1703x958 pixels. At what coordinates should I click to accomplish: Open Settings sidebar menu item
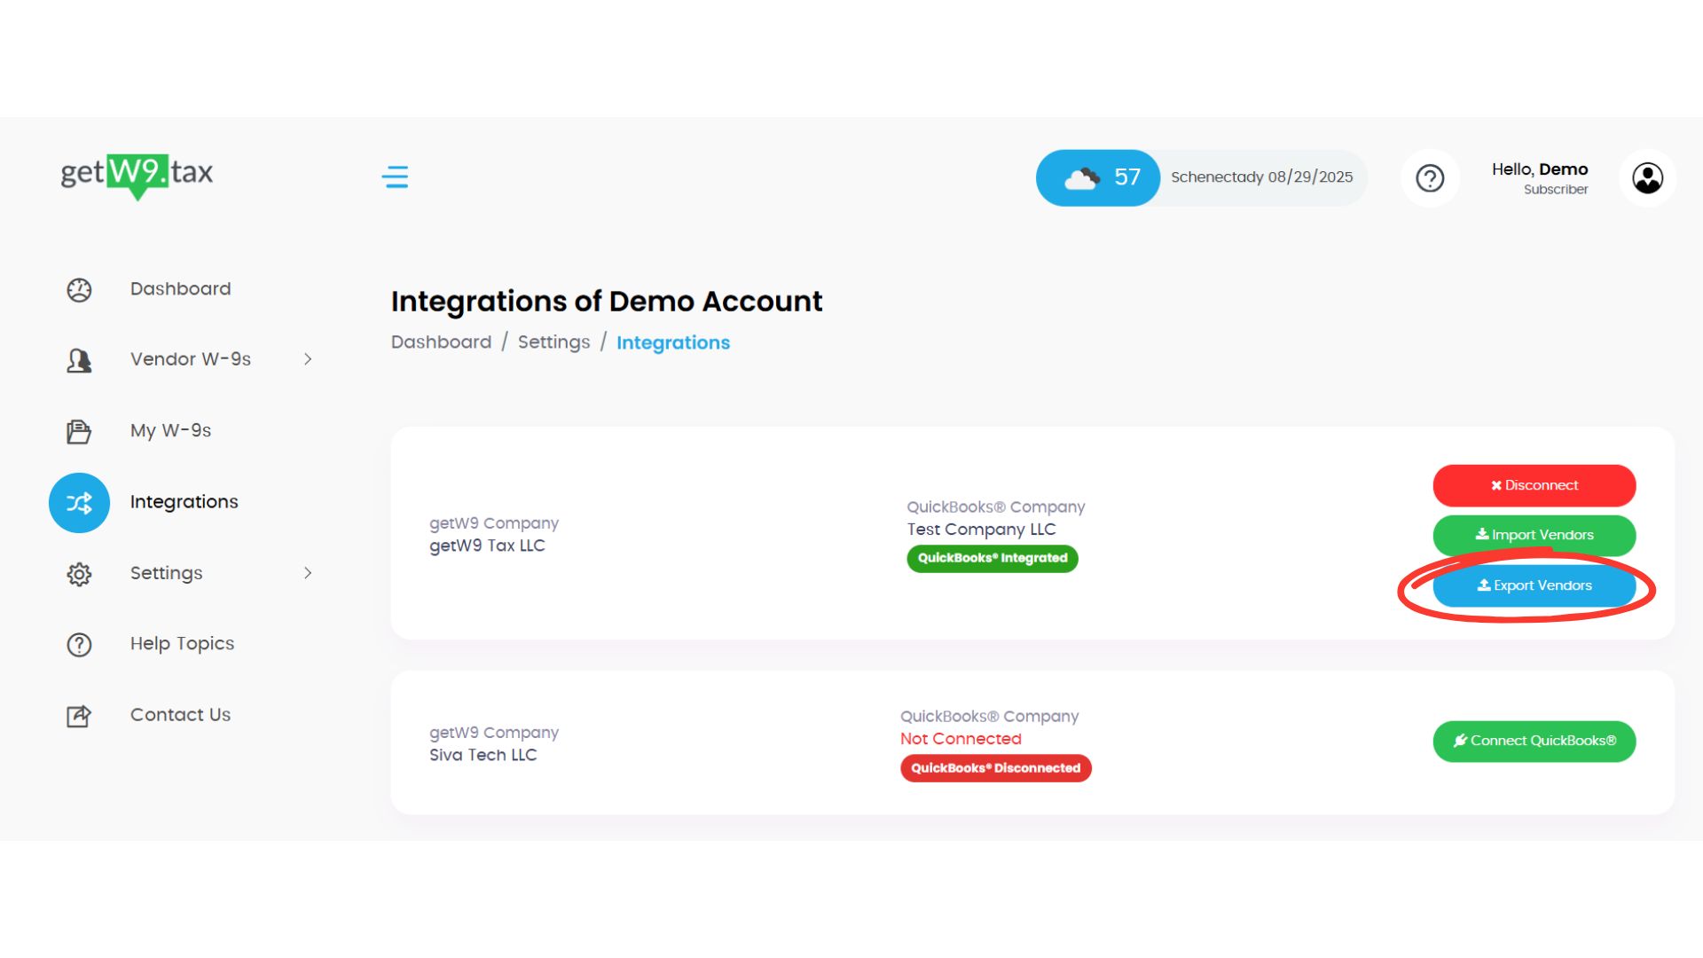[167, 573]
